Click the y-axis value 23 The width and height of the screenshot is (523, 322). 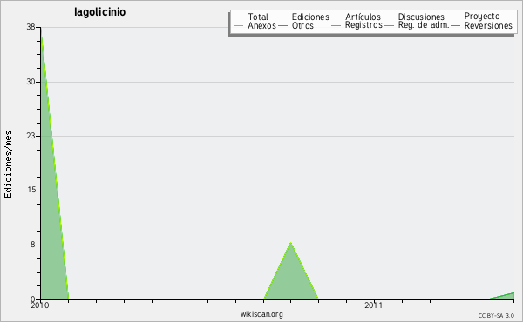coord(31,136)
